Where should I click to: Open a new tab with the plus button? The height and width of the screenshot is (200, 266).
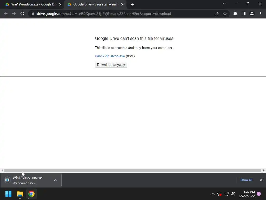pos(132,4)
